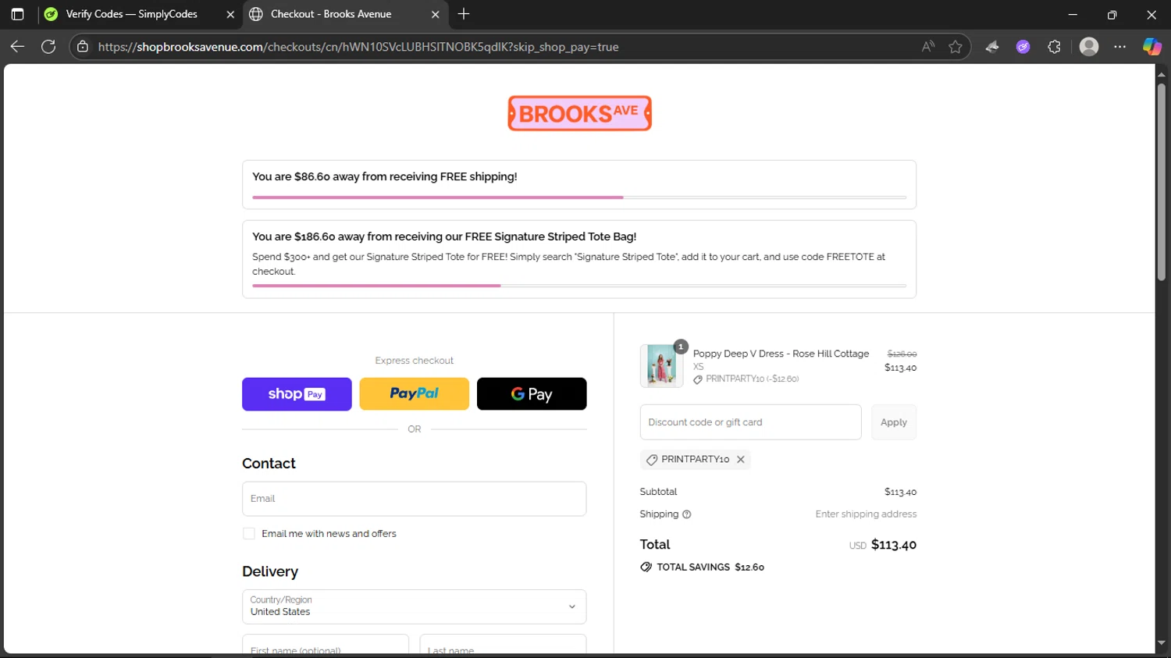This screenshot has width=1171, height=658.
Task: Enable Email me with news and offers
Action: (x=249, y=534)
